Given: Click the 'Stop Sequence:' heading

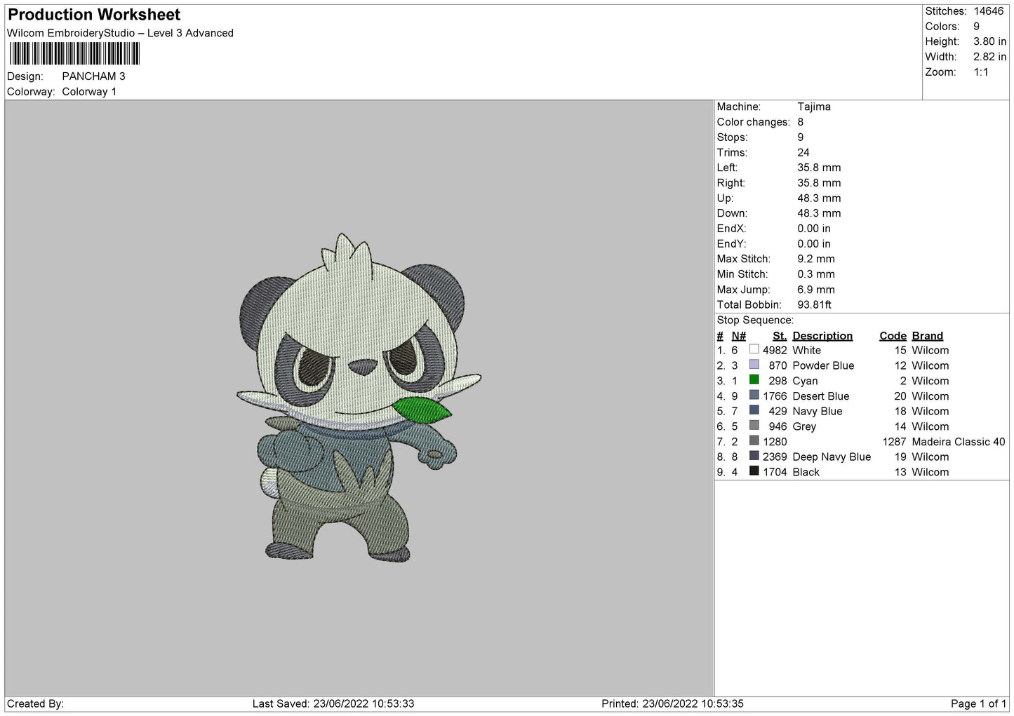Looking at the screenshot, I should pyautogui.click(x=755, y=320).
